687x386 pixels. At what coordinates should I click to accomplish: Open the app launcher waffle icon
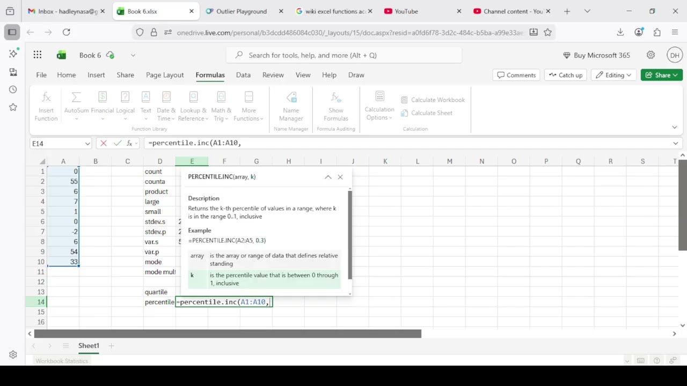pyautogui.click(x=38, y=55)
